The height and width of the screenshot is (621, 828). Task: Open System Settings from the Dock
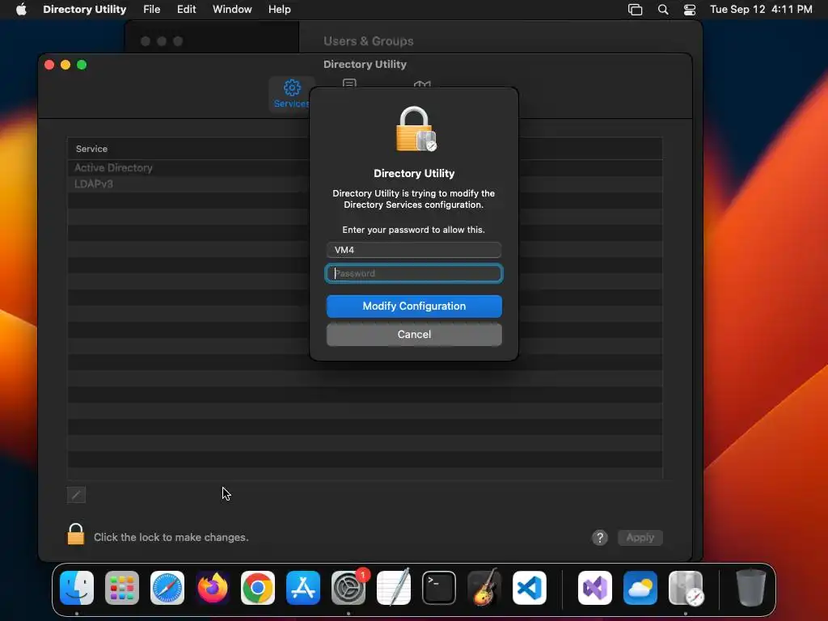click(349, 588)
